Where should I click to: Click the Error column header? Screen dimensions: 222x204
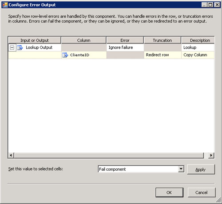click(125, 40)
